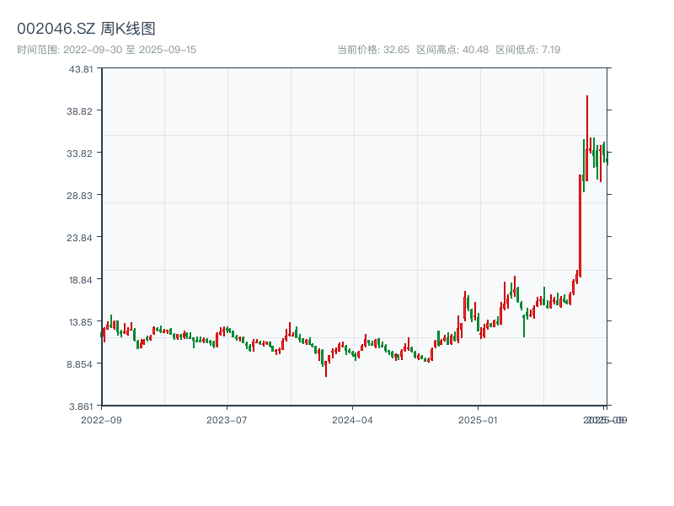The width and height of the screenshot is (674, 506).
Task: Click y-axis label 33.82
Action: click(79, 153)
